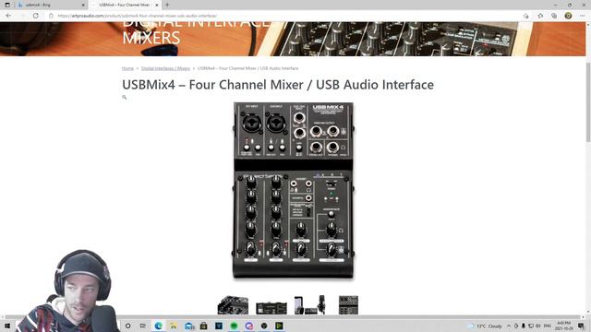Click the magnifier zoom icon under the title
The image size is (591, 332).
[125, 98]
